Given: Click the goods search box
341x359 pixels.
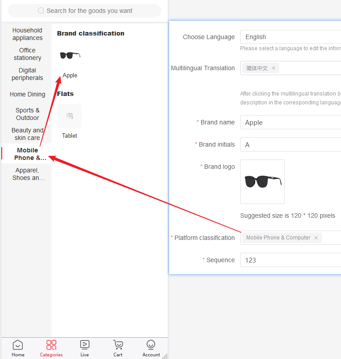Looking at the screenshot, I should [84, 11].
